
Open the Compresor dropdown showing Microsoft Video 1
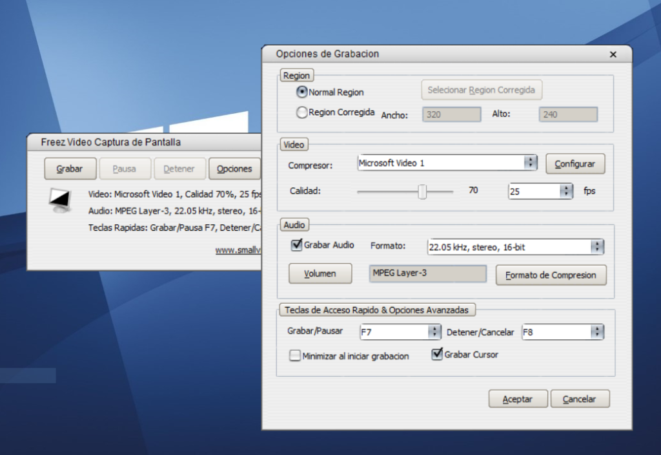click(x=531, y=163)
